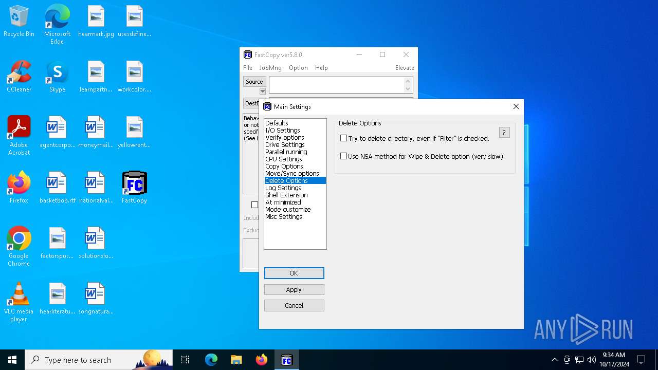This screenshot has width=658, height=370.
Task: Open Adobe Acrobat desktop shortcut
Action: tap(19, 136)
